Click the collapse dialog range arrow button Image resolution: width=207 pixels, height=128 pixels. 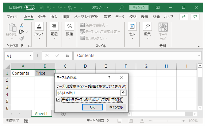pos(123,93)
